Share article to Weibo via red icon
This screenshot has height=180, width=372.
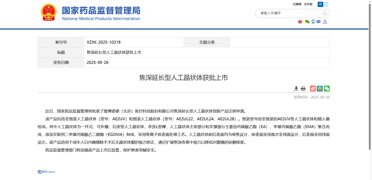pos(313,89)
